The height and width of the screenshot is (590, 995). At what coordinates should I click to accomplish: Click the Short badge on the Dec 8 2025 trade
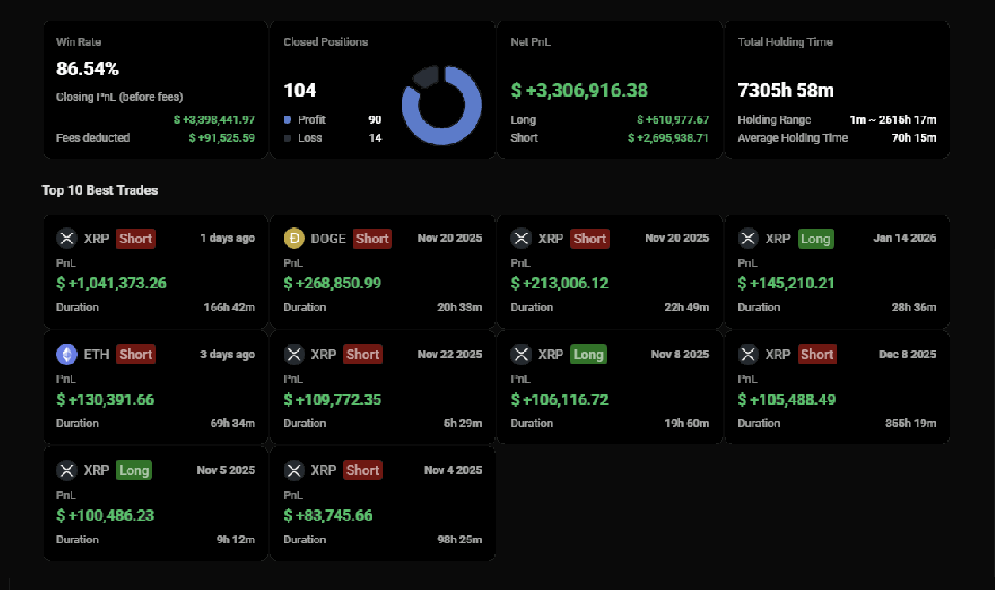[x=817, y=354]
